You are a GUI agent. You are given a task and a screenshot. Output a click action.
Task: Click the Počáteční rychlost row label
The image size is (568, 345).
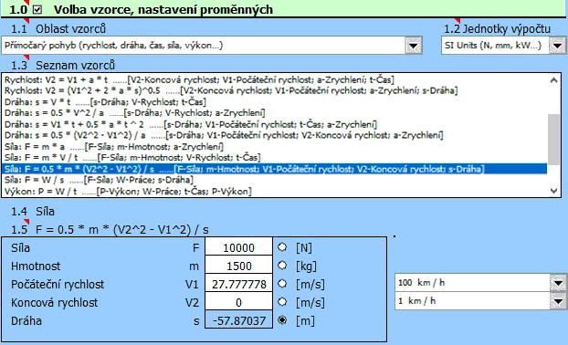tap(58, 284)
